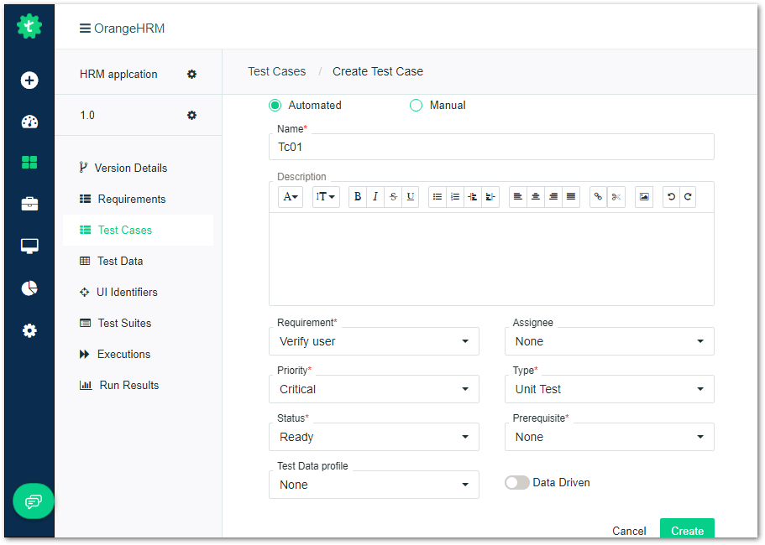Insert a numbered list in the description
The image size is (765, 545).
point(455,196)
